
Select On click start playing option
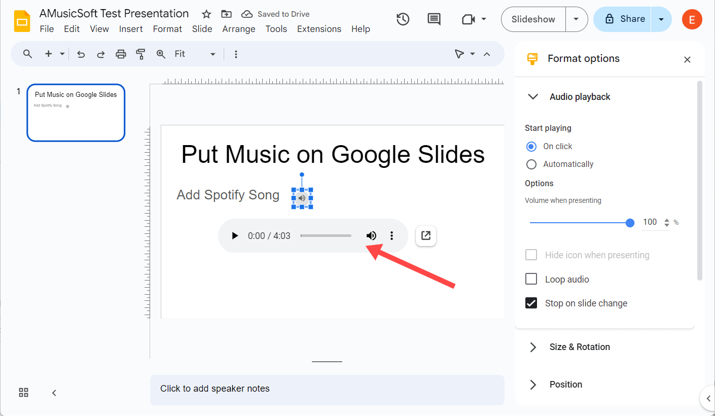(531, 146)
